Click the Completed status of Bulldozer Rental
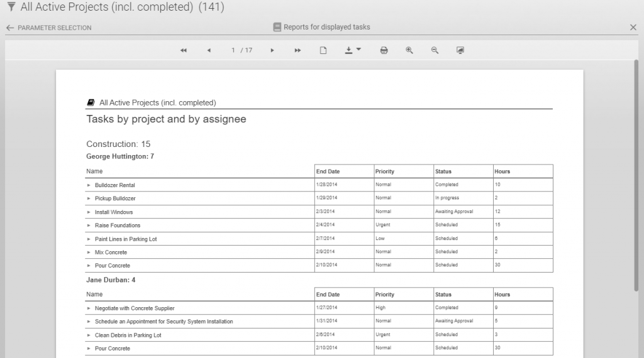The height and width of the screenshot is (358, 644). click(x=447, y=185)
